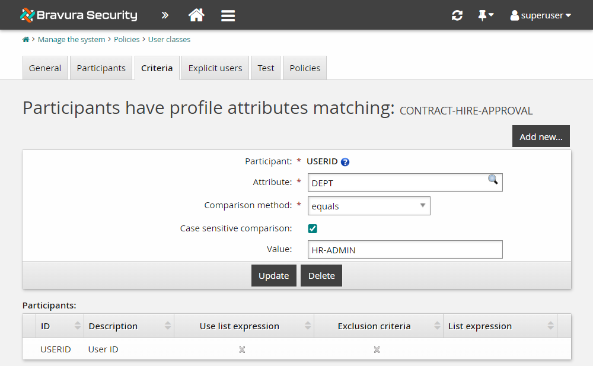Toggle the Case sensitive comparison checkbox
The image size is (593, 366).
[312, 228]
